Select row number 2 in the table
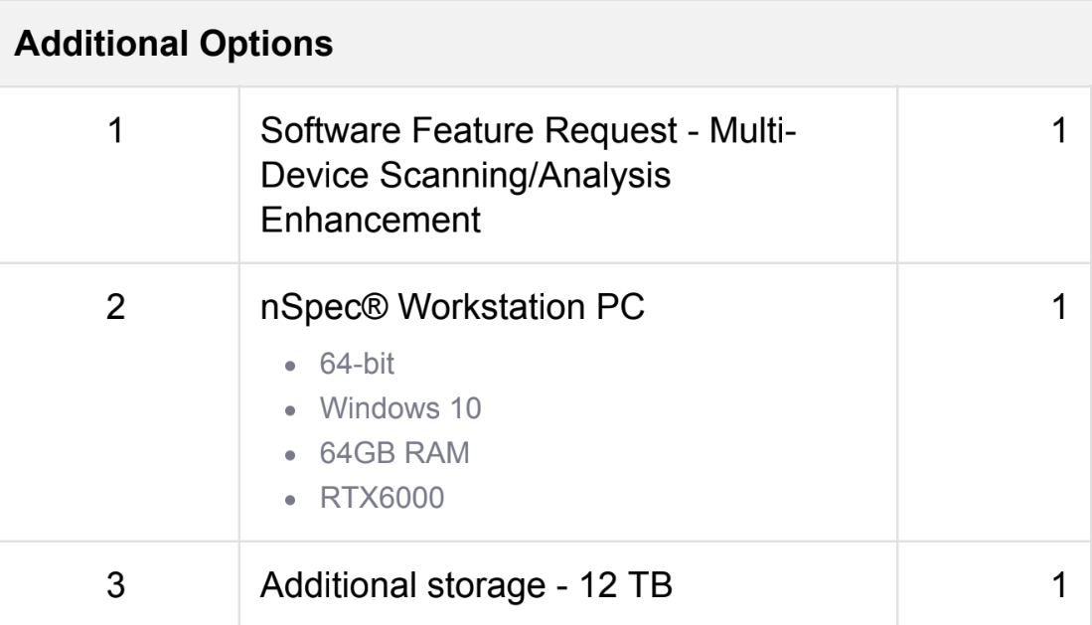1092x625 pixels. 115,309
